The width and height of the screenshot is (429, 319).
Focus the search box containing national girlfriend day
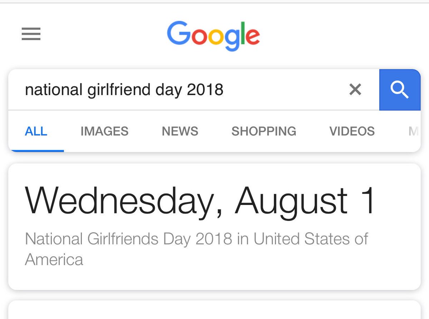[x=194, y=90]
